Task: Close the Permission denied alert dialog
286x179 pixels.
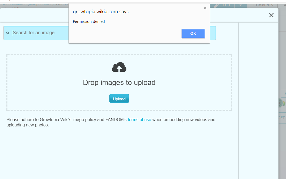Action: click(x=205, y=8)
